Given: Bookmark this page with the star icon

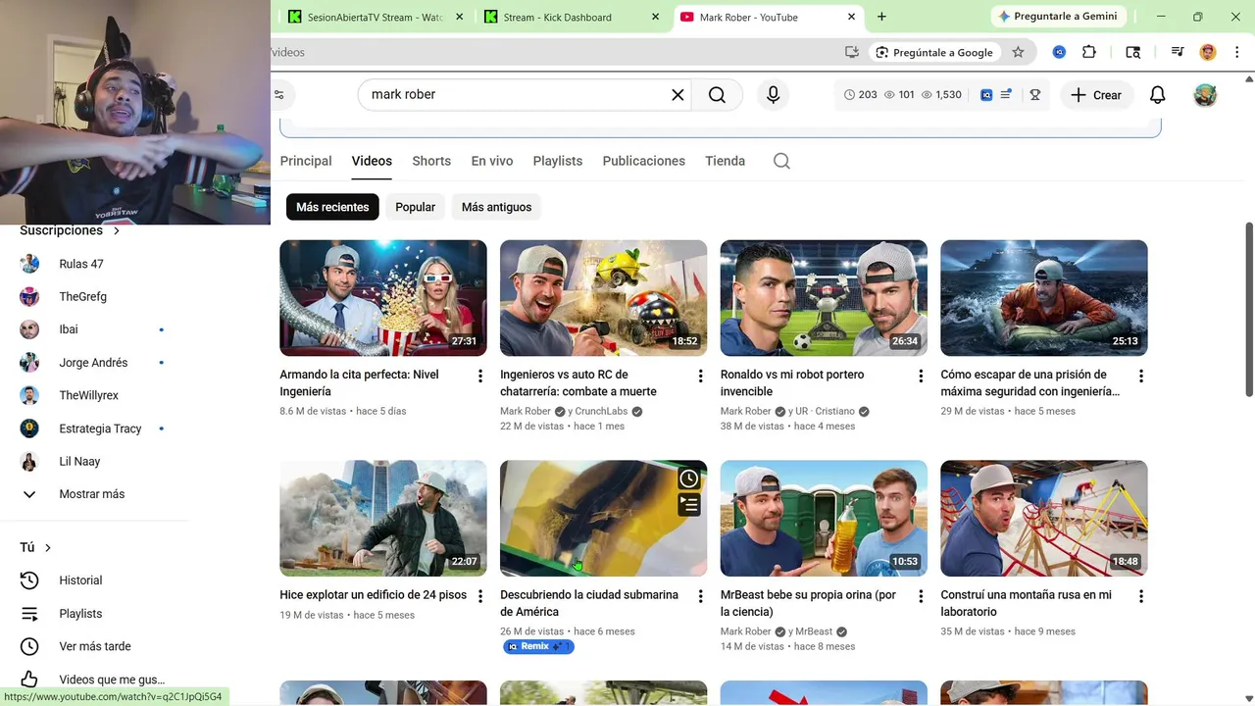Looking at the screenshot, I should [1018, 52].
